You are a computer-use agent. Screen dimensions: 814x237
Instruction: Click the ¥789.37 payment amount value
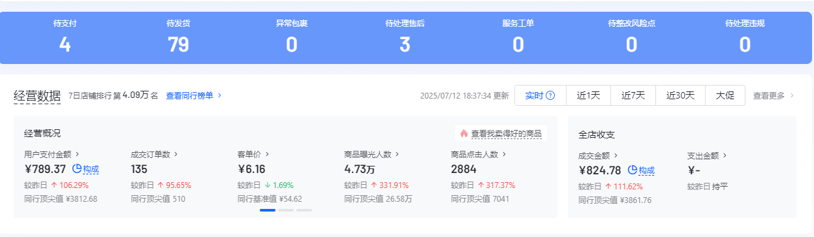click(x=46, y=170)
